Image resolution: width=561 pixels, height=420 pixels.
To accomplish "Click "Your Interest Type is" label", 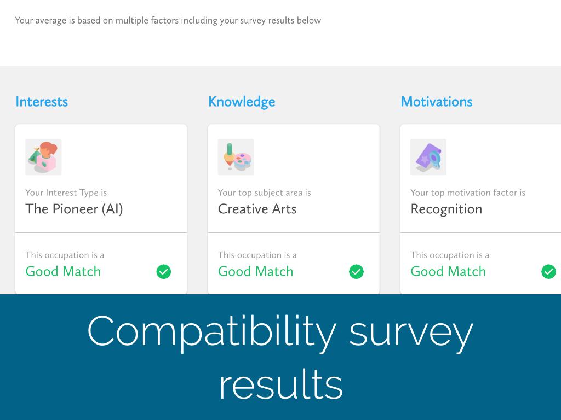I will [66, 192].
